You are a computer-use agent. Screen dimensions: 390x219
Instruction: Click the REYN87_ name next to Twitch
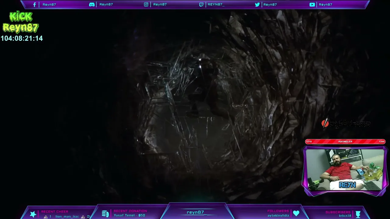pyautogui.click(x=216, y=5)
